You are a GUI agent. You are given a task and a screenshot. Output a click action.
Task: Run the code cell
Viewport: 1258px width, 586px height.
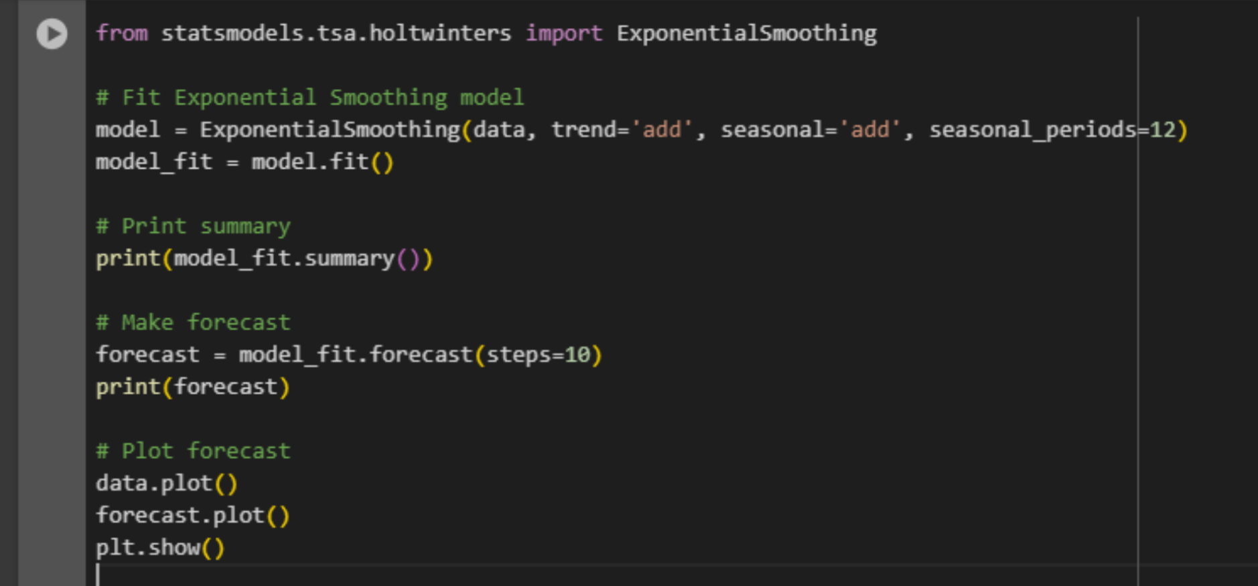coord(52,33)
